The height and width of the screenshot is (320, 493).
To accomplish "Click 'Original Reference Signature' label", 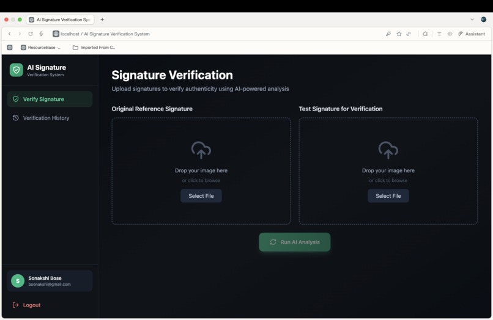I will 152,109.
